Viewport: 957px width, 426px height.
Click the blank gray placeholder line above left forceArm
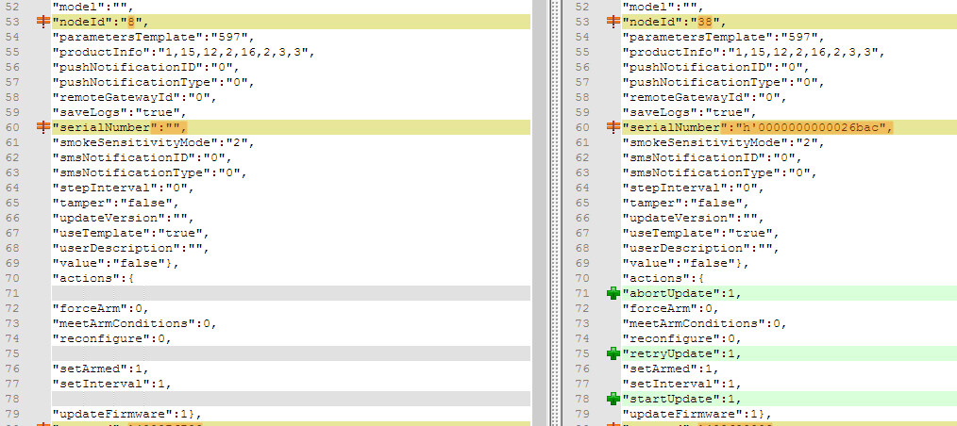[283, 293]
